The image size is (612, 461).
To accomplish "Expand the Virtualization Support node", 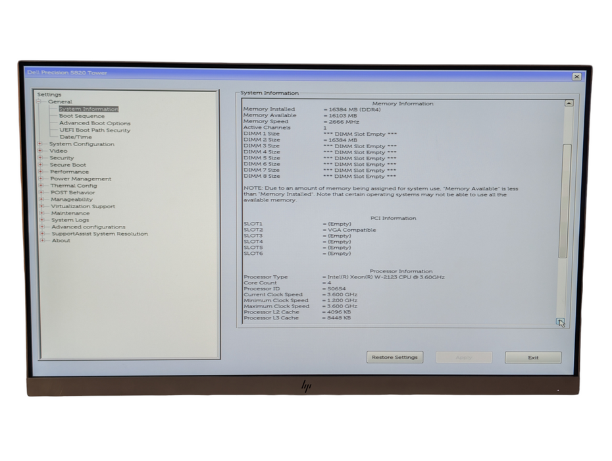I will pos(41,206).
